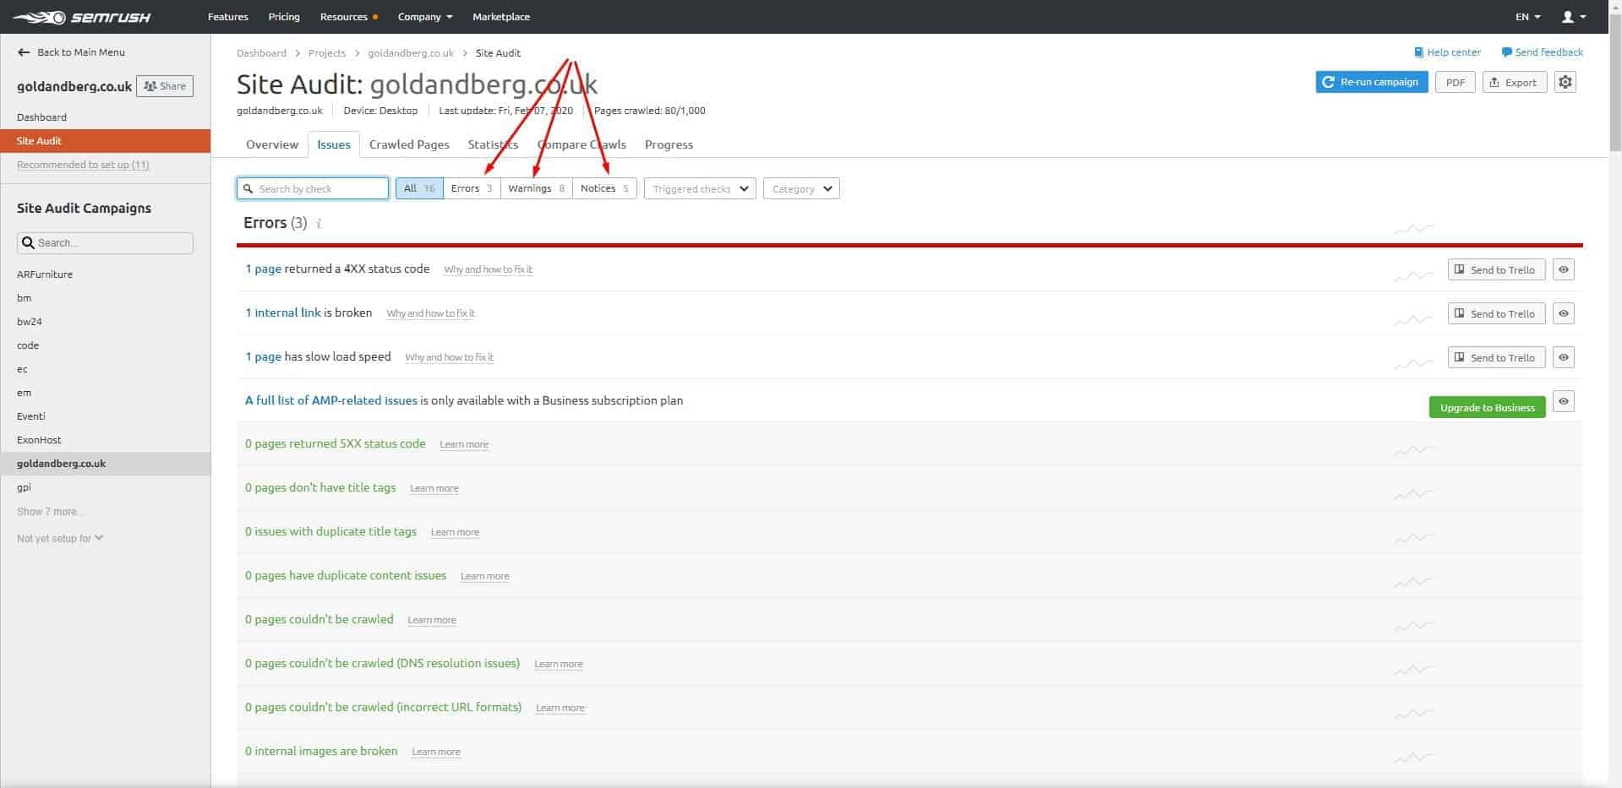The height and width of the screenshot is (788, 1622).
Task: Select Site Audit in sidebar
Action: (105, 141)
